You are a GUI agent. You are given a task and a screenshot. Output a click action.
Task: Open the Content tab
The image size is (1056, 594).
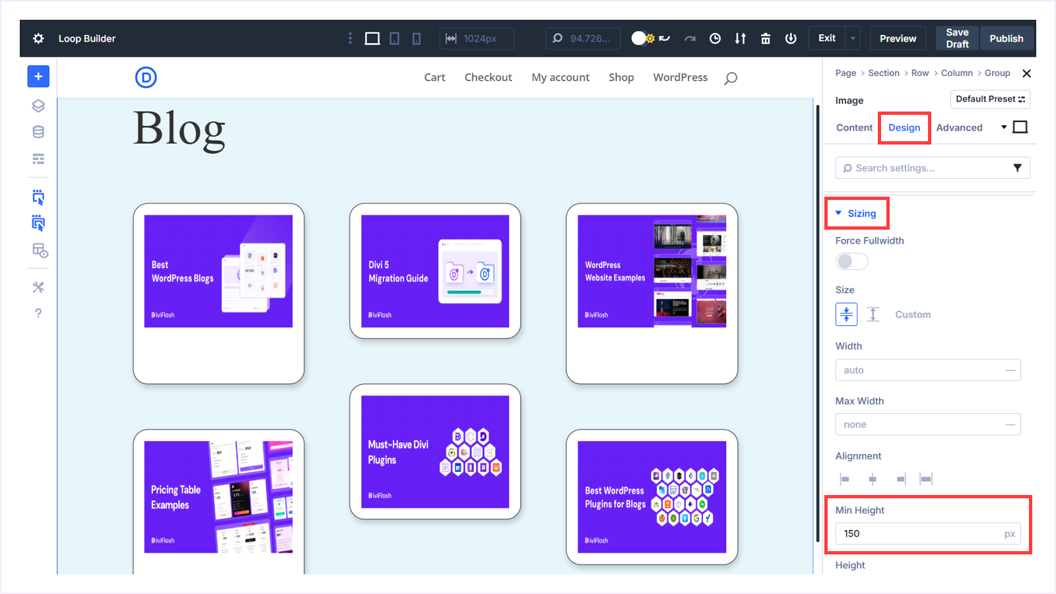[853, 127]
